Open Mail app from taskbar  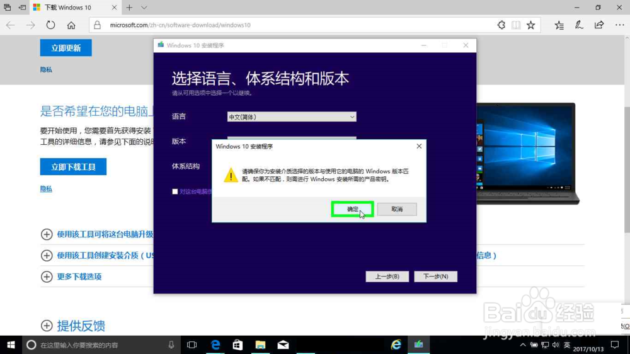[x=283, y=345]
